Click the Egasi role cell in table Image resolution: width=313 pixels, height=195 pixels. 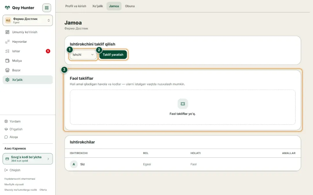(147, 164)
